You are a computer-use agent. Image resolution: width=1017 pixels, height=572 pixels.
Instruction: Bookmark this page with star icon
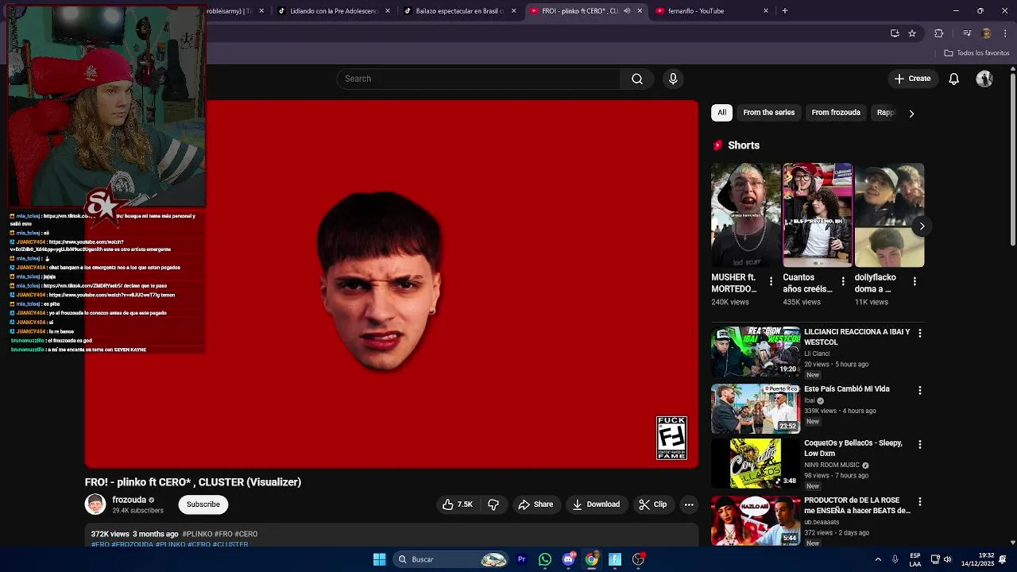point(912,33)
